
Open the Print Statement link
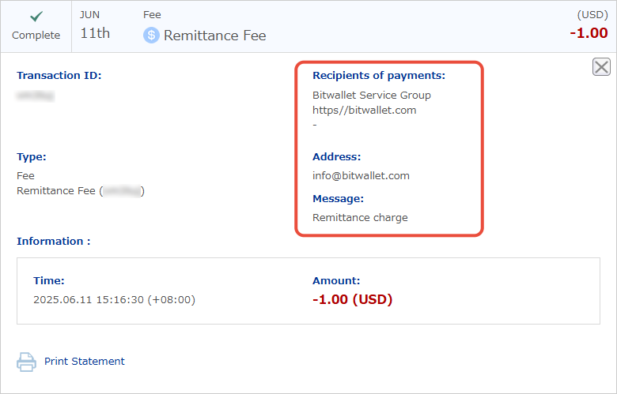(84, 362)
